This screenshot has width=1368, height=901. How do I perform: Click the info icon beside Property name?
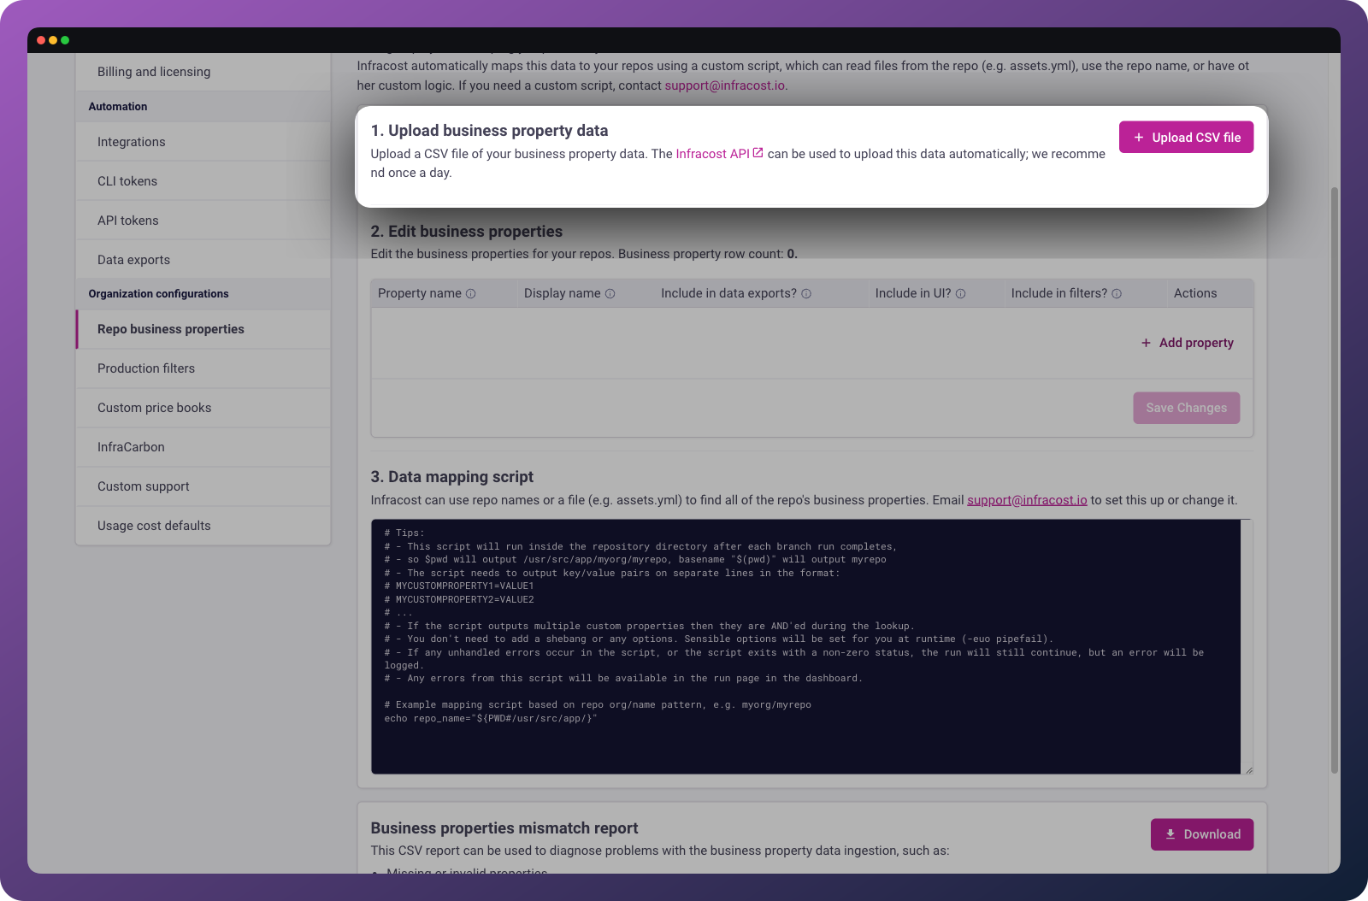click(x=470, y=293)
